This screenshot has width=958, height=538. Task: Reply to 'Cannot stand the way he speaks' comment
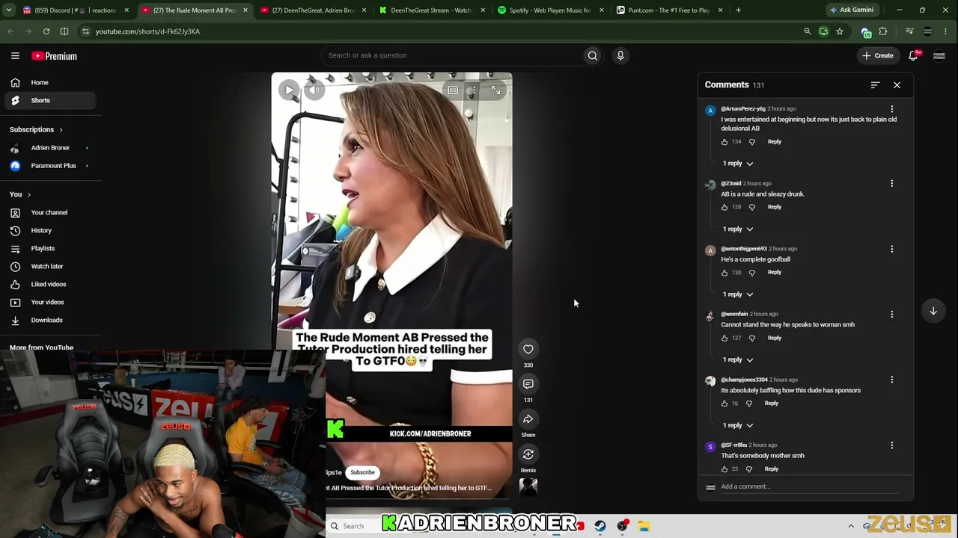coord(774,338)
